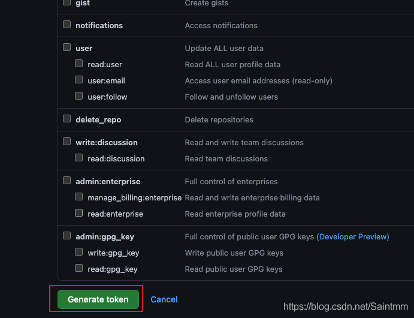Enable the user:follow checkbox
Viewport: 414px width, 318px height.
tap(78, 95)
